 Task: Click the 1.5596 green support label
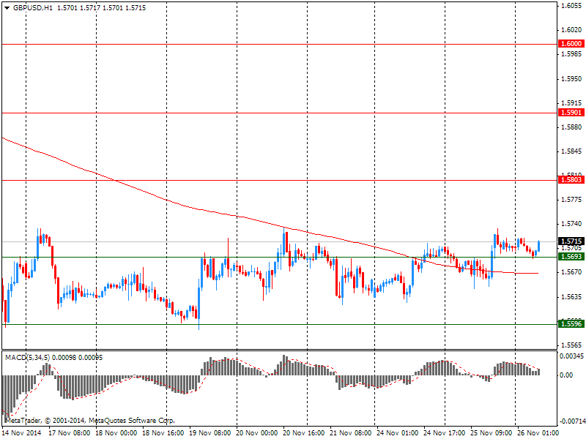click(571, 324)
